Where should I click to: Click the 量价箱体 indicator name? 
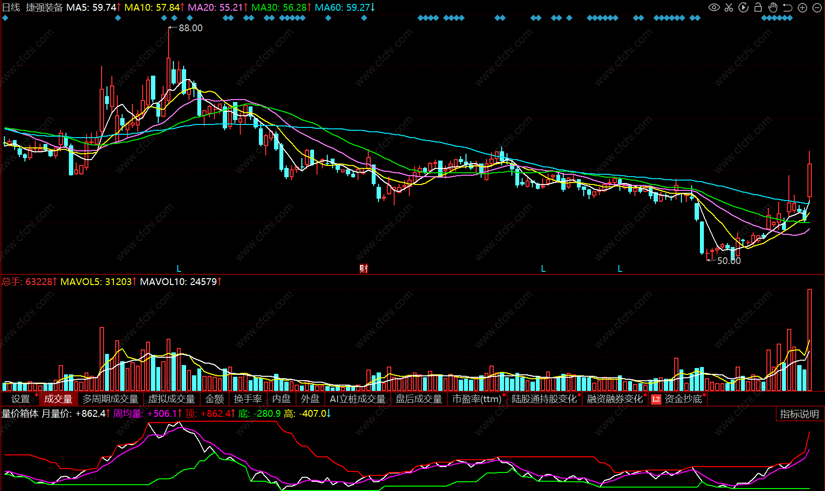[20, 414]
